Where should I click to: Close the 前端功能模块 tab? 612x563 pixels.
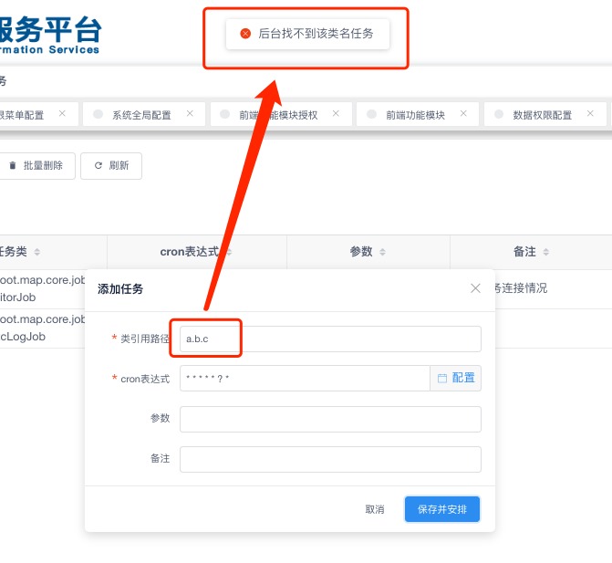[x=463, y=114]
